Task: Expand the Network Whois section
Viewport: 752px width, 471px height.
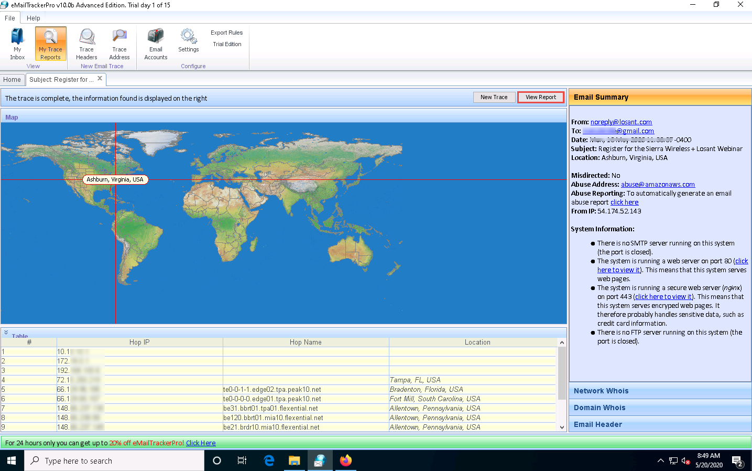Action: 660,391
